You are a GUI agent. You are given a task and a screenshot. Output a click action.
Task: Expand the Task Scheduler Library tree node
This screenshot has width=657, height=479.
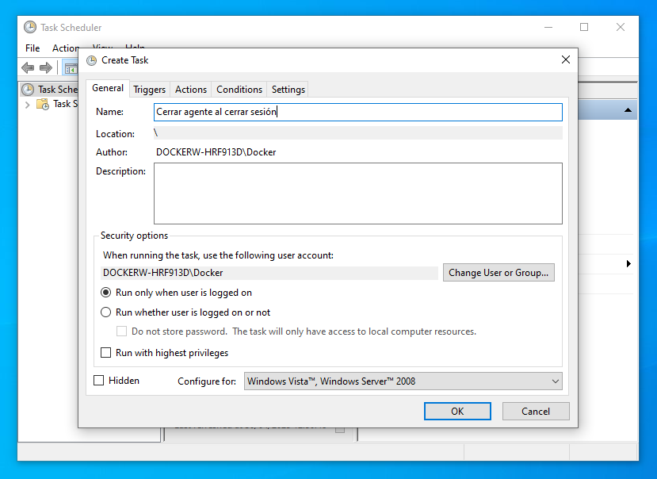point(28,104)
